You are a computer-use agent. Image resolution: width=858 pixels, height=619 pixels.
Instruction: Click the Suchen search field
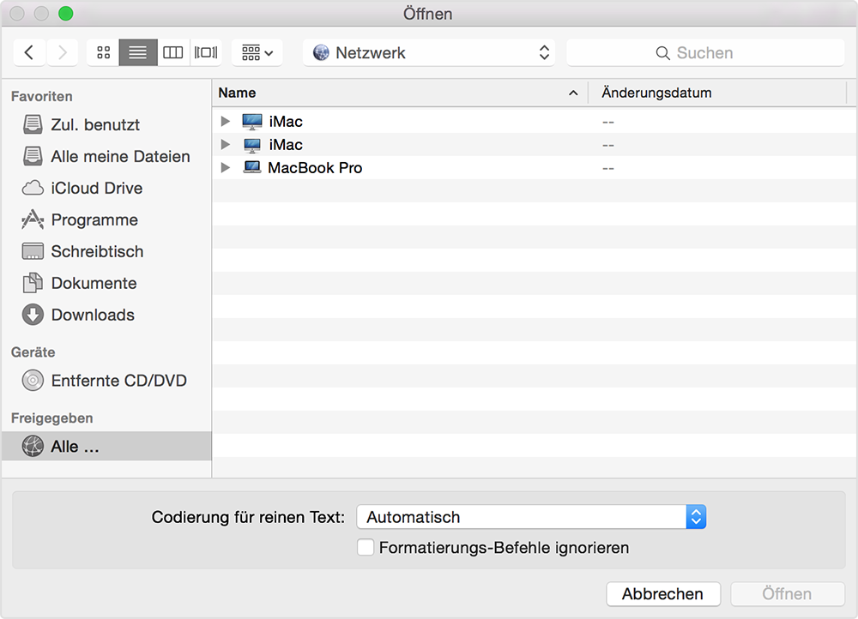705,52
